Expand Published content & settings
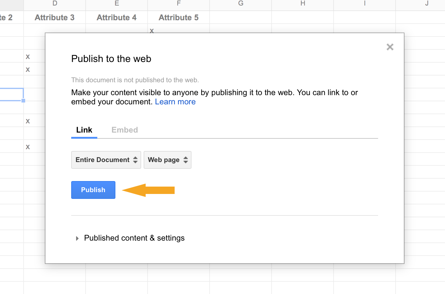Viewport: 445px width, 294px height. point(134,238)
